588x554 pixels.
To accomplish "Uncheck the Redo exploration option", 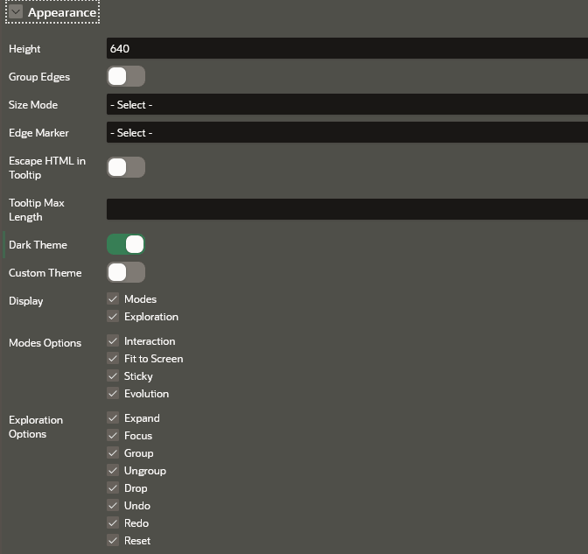I will click(113, 522).
